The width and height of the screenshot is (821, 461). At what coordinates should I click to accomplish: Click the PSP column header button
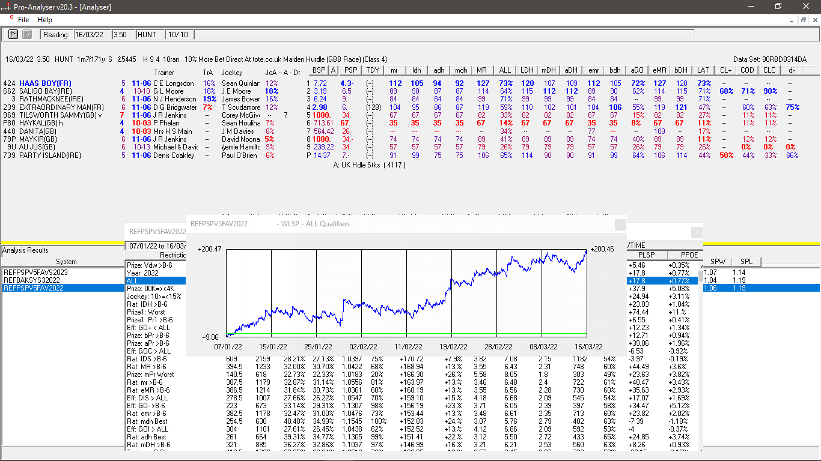(x=350, y=70)
